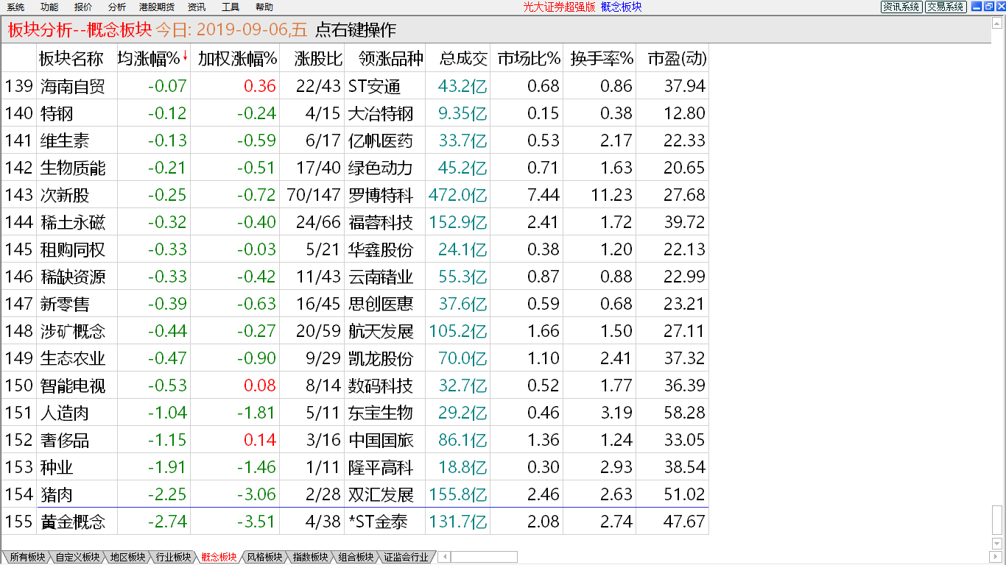Screen dimensions: 1006x565
Task: Click leading stock *ST金泰
Action: click(x=377, y=522)
